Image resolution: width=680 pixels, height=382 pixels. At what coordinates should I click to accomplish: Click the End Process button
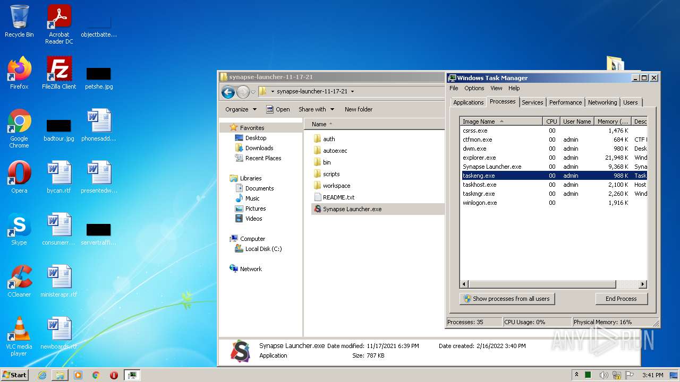click(x=621, y=299)
